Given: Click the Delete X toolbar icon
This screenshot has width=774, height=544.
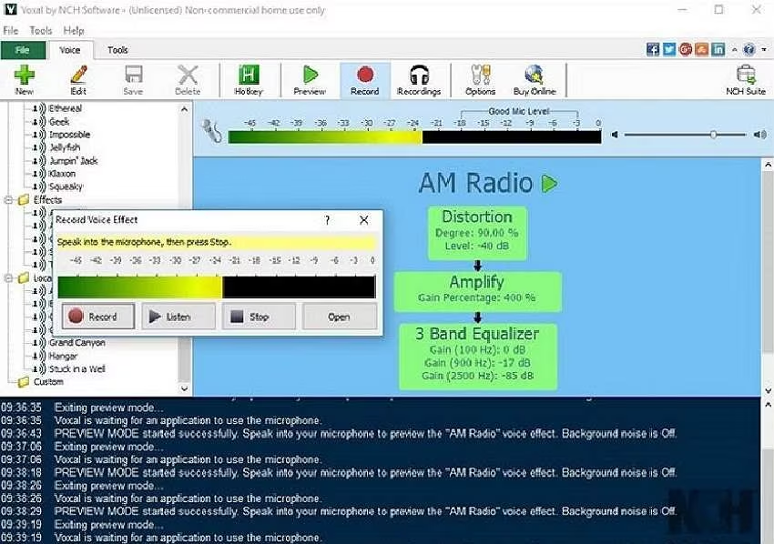Looking at the screenshot, I should coord(188,80).
